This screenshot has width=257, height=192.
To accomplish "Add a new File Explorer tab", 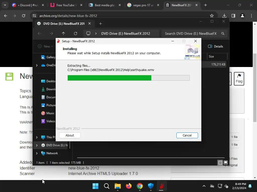I will click(100, 24).
